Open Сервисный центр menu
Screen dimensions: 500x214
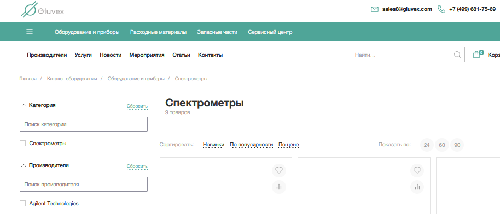[x=270, y=32]
